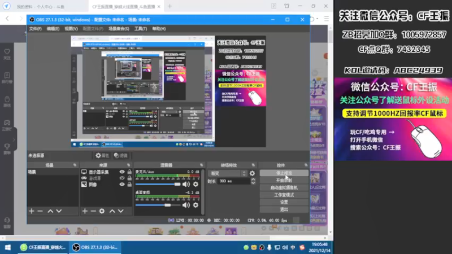This screenshot has width=452, height=254.
Task: Click the stop streaming button
Action: pyautogui.click(x=284, y=173)
